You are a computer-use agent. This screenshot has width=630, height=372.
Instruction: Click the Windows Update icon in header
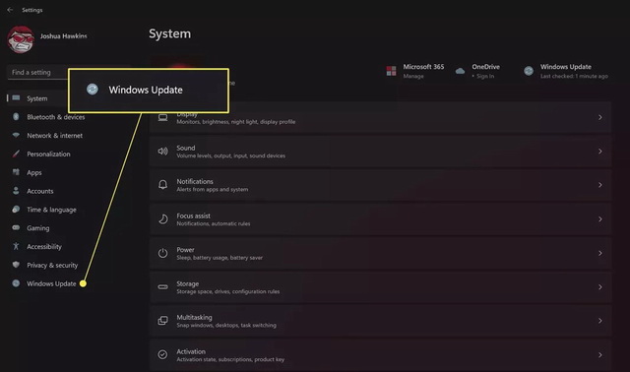(x=529, y=71)
